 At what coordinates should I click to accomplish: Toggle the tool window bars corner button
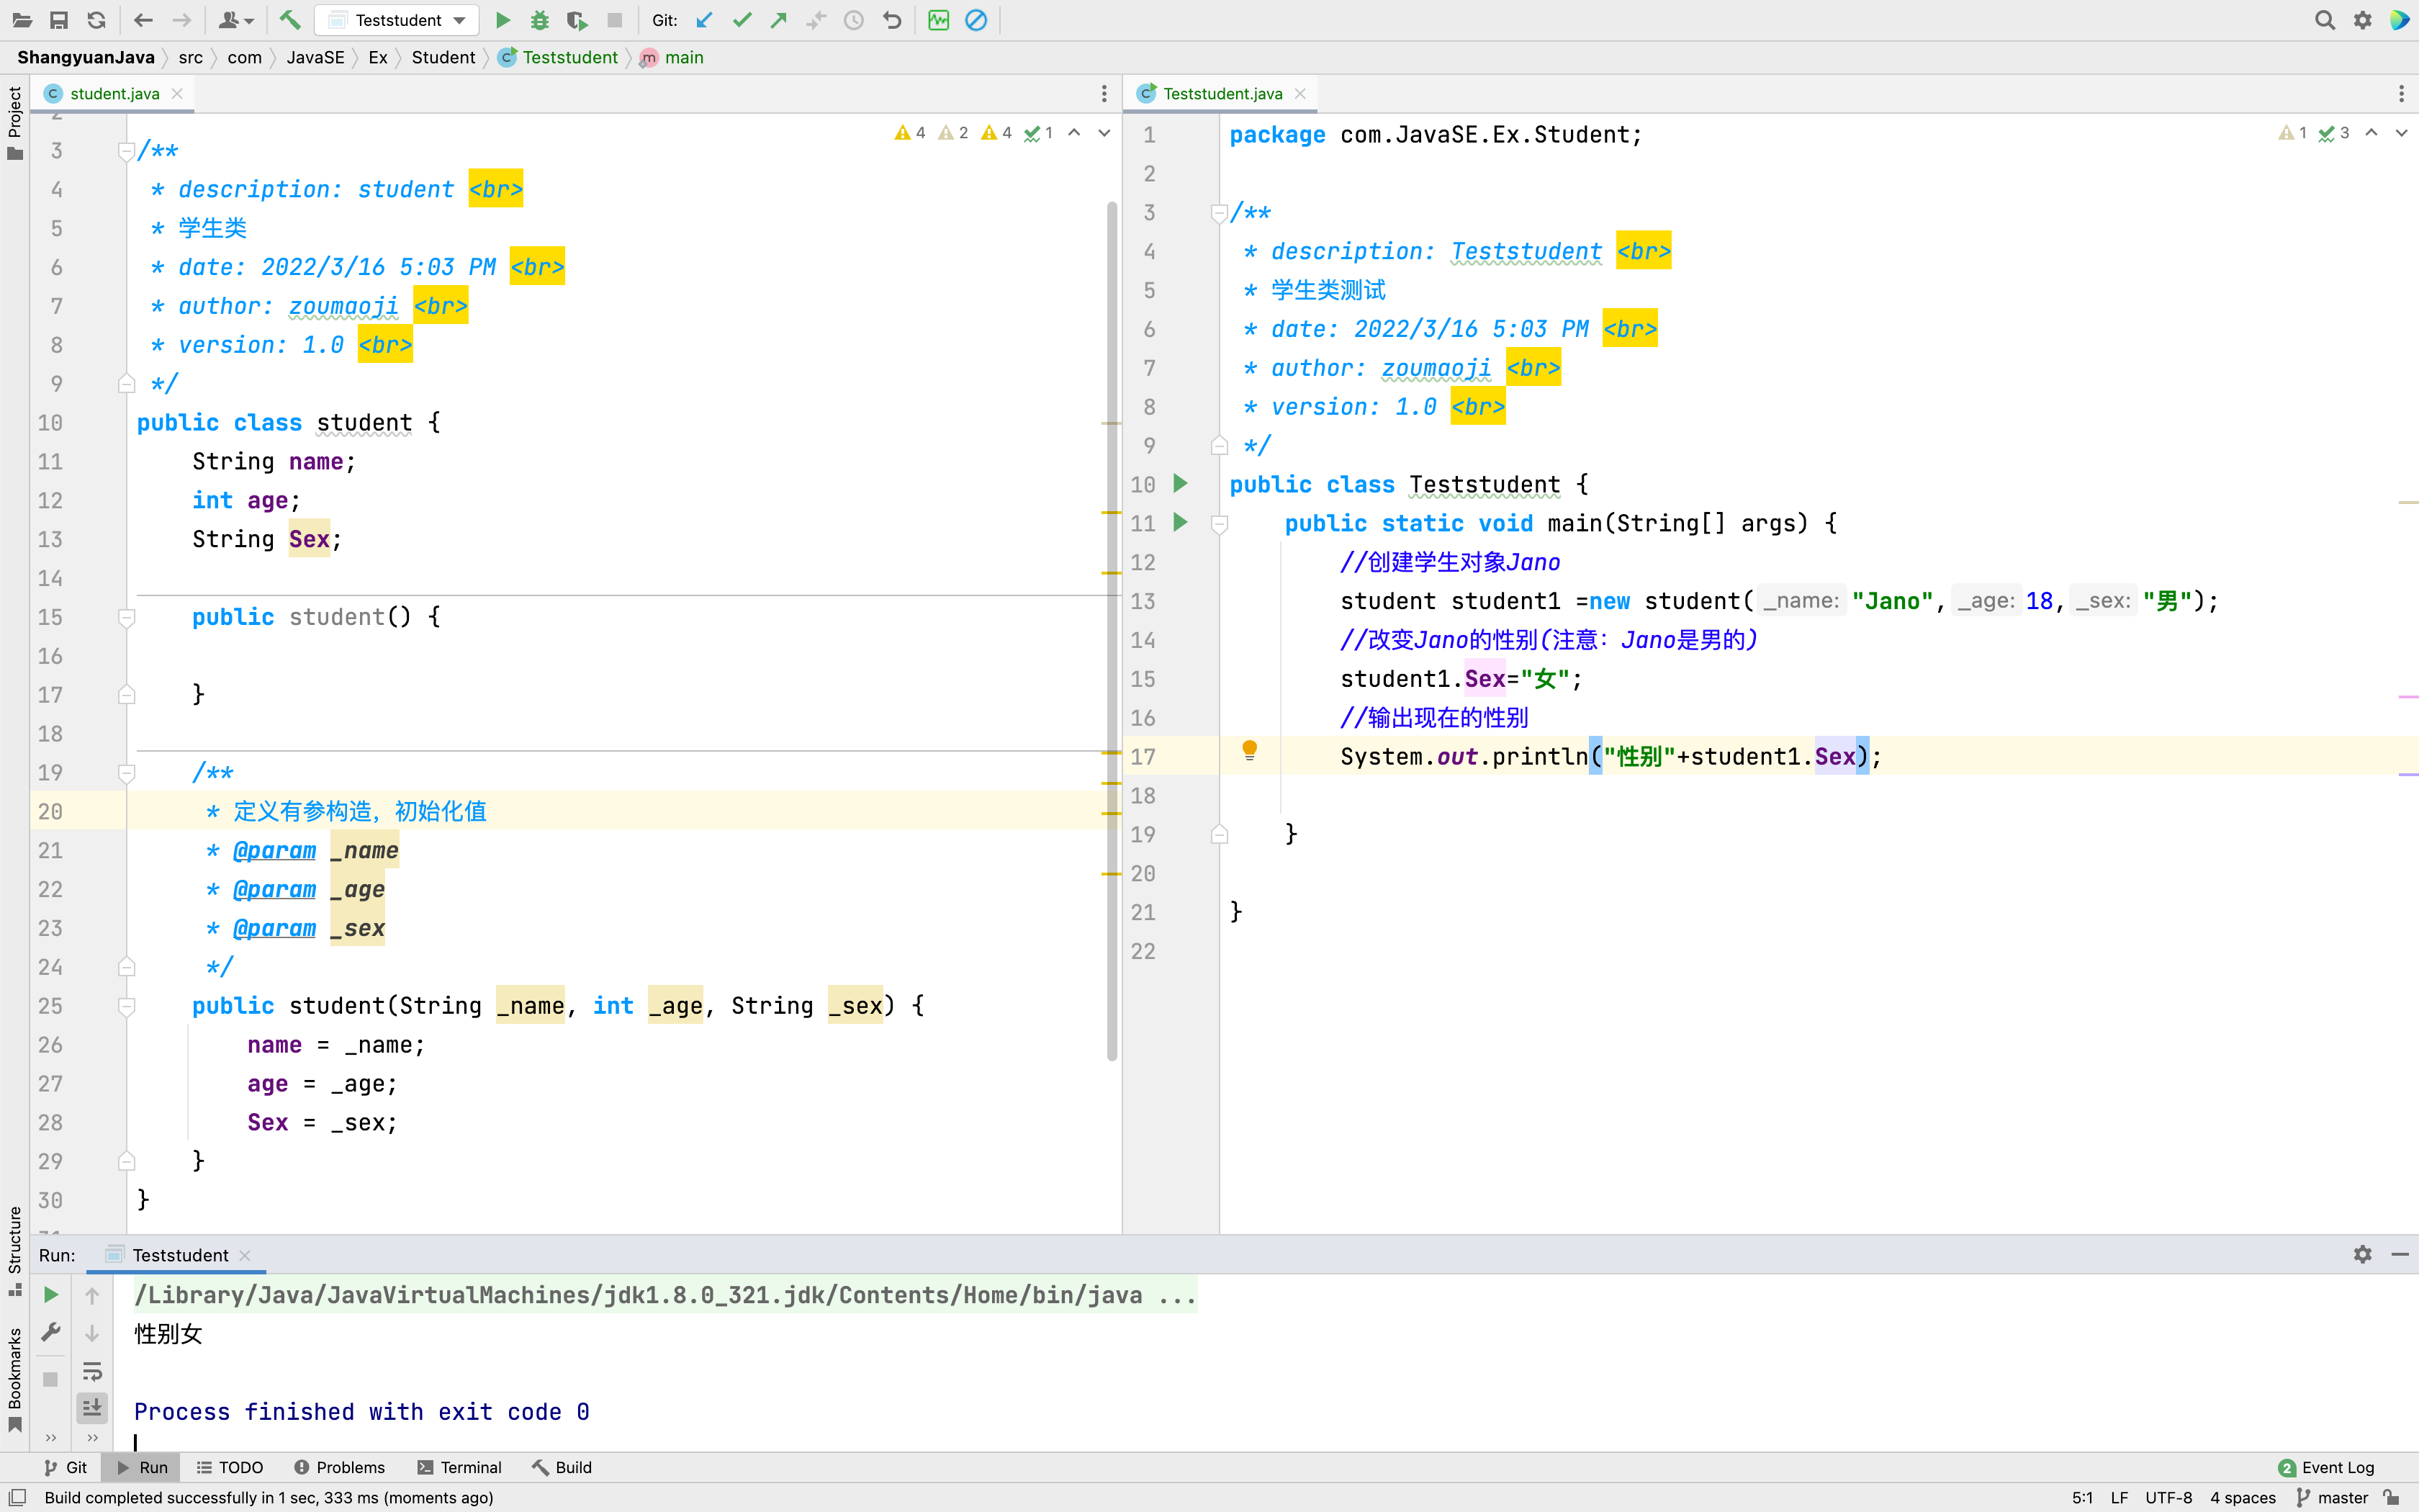tap(17, 1497)
